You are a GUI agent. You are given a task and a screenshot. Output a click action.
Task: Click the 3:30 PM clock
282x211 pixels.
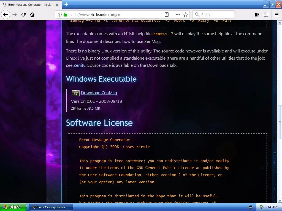(272, 207)
